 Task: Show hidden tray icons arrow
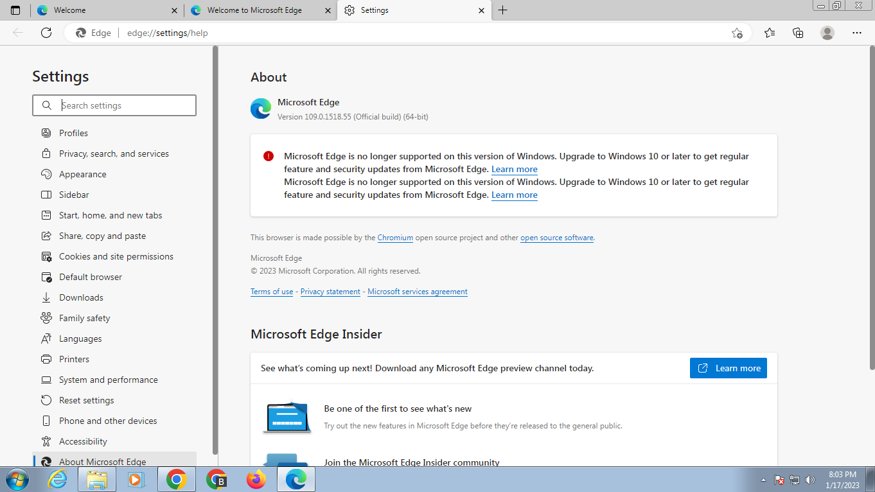[x=763, y=480]
